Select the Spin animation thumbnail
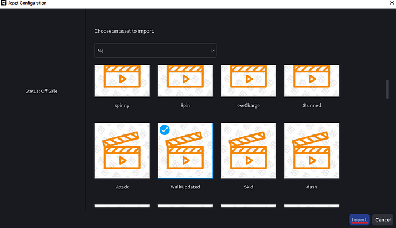 point(185,81)
